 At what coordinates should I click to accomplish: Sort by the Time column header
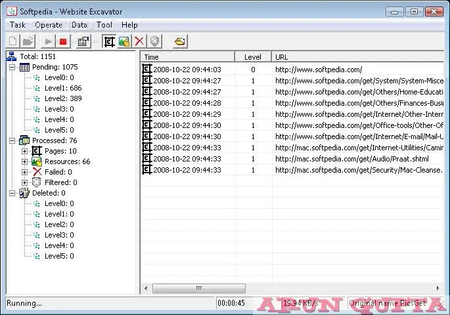tap(188, 57)
